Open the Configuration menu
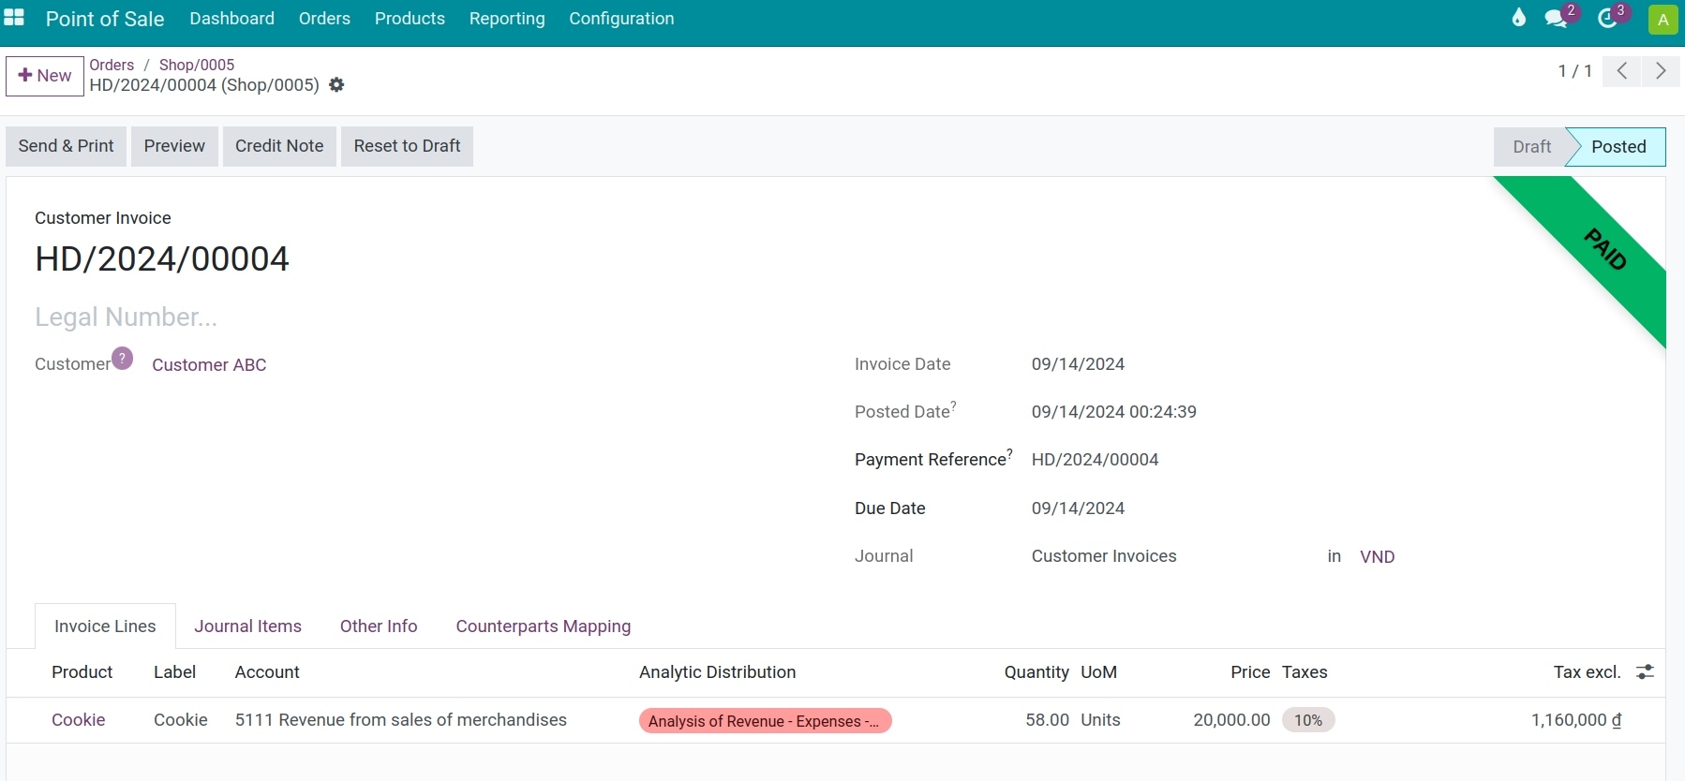Viewport: 1685px width, 781px height. 621,19
